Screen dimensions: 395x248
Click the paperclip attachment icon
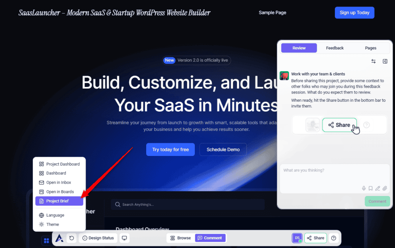[x=385, y=188]
